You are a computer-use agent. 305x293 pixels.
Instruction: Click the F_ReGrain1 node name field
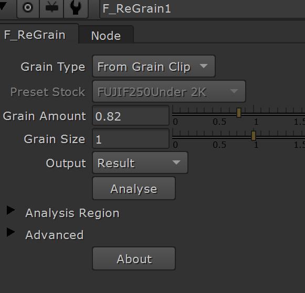[x=202, y=9]
